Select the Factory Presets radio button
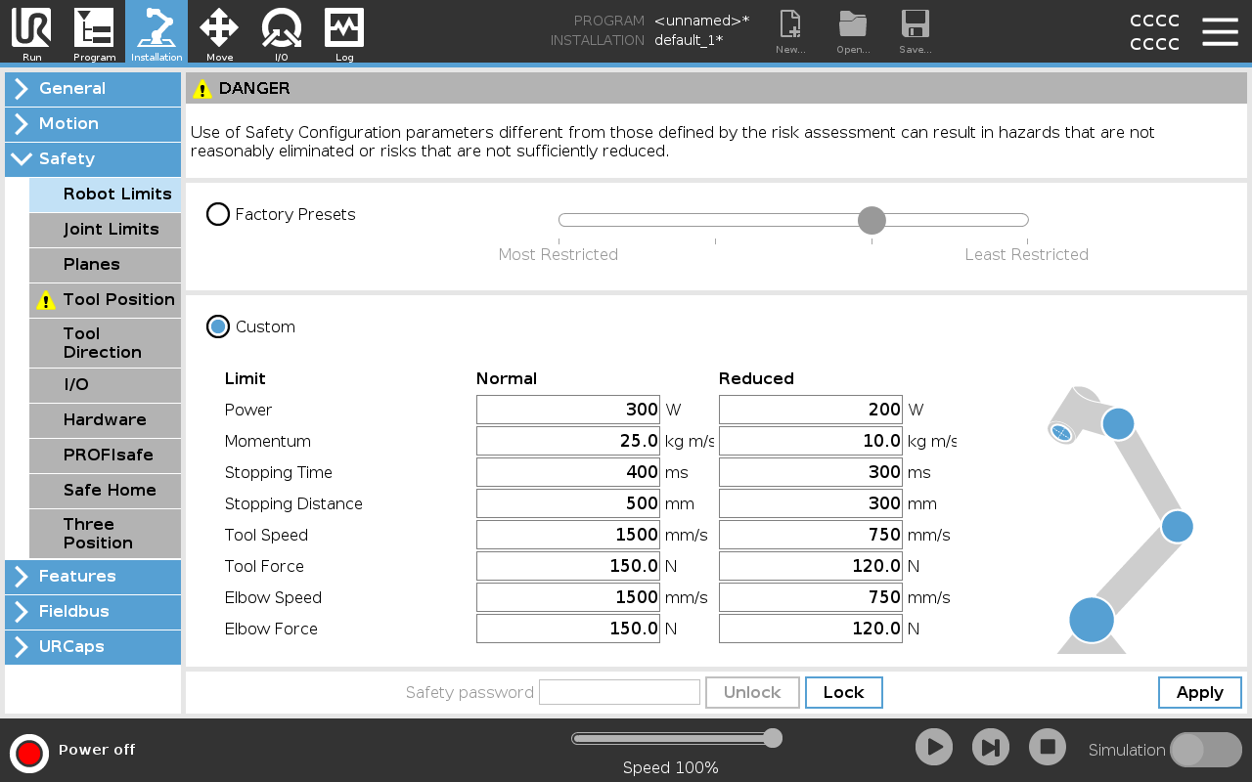Viewport: 1252px width, 782px height. click(x=218, y=214)
